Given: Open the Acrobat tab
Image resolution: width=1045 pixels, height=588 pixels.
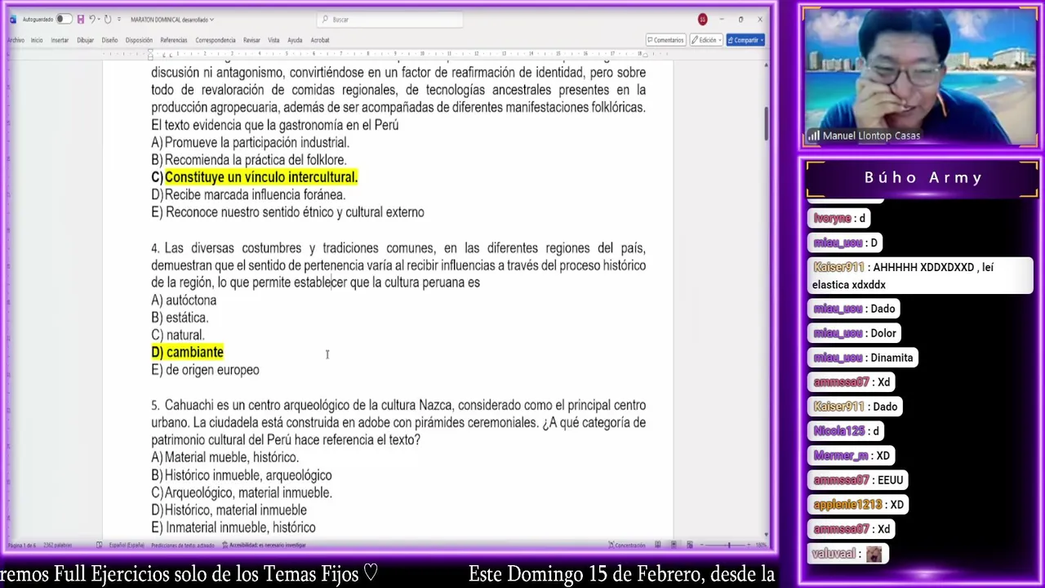Looking at the screenshot, I should point(320,40).
